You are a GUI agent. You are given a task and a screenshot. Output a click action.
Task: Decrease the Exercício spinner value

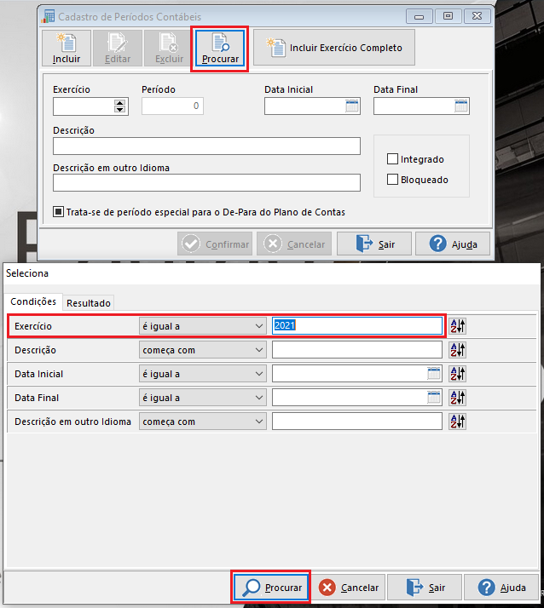pyautogui.click(x=119, y=109)
